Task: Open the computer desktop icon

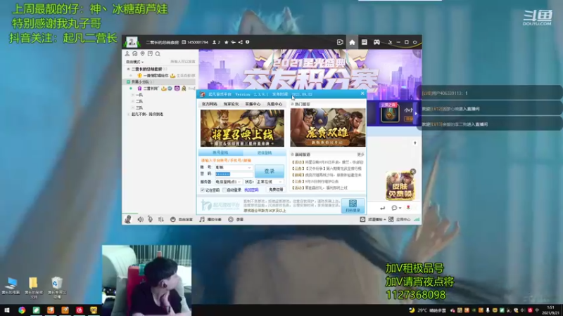Action: click(x=11, y=286)
